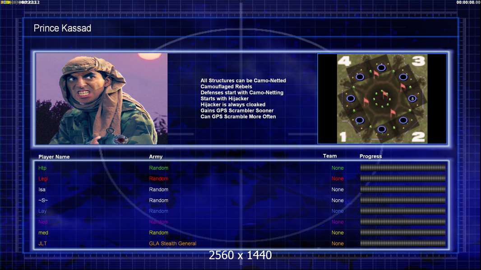Select player name ~S~

pyautogui.click(x=43, y=200)
